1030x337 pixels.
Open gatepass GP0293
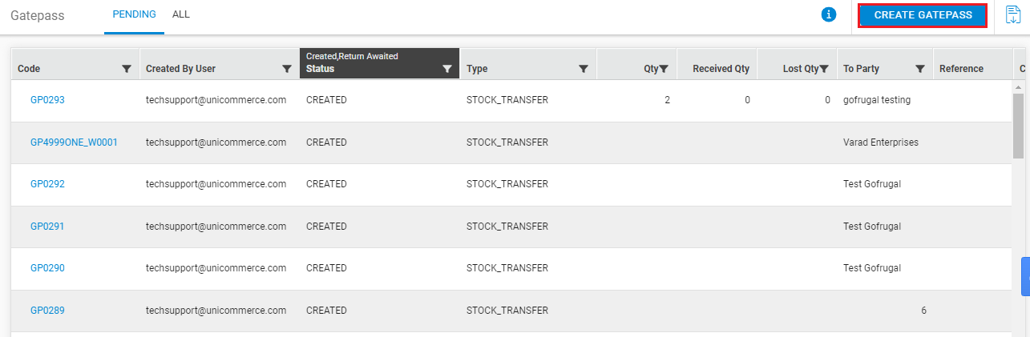click(x=47, y=100)
